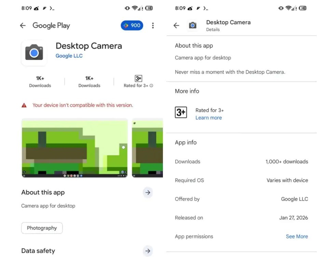
Task: Go back from the Details page
Action: [x=176, y=26]
